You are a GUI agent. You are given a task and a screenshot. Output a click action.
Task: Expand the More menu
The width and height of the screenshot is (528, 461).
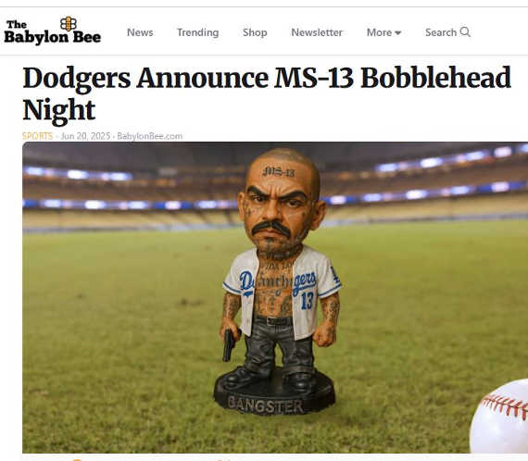pyautogui.click(x=383, y=32)
